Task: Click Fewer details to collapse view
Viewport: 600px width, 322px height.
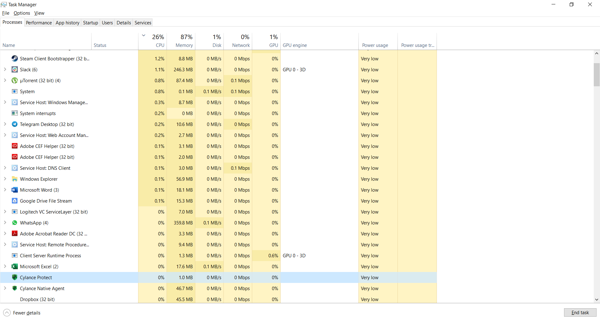Action: pos(22,313)
